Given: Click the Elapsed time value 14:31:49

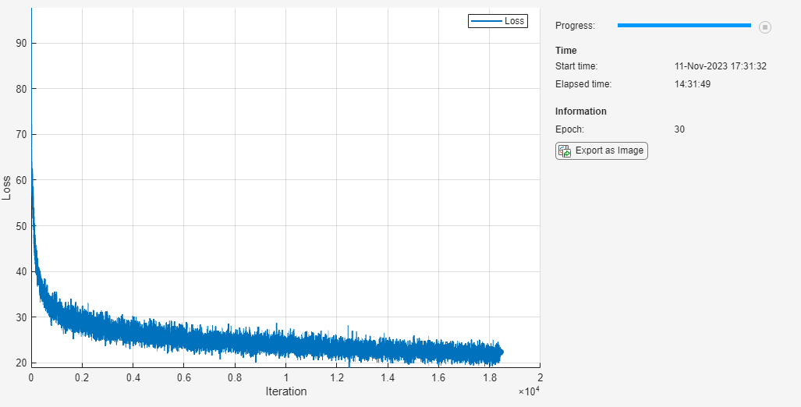Looking at the screenshot, I should tap(692, 84).
